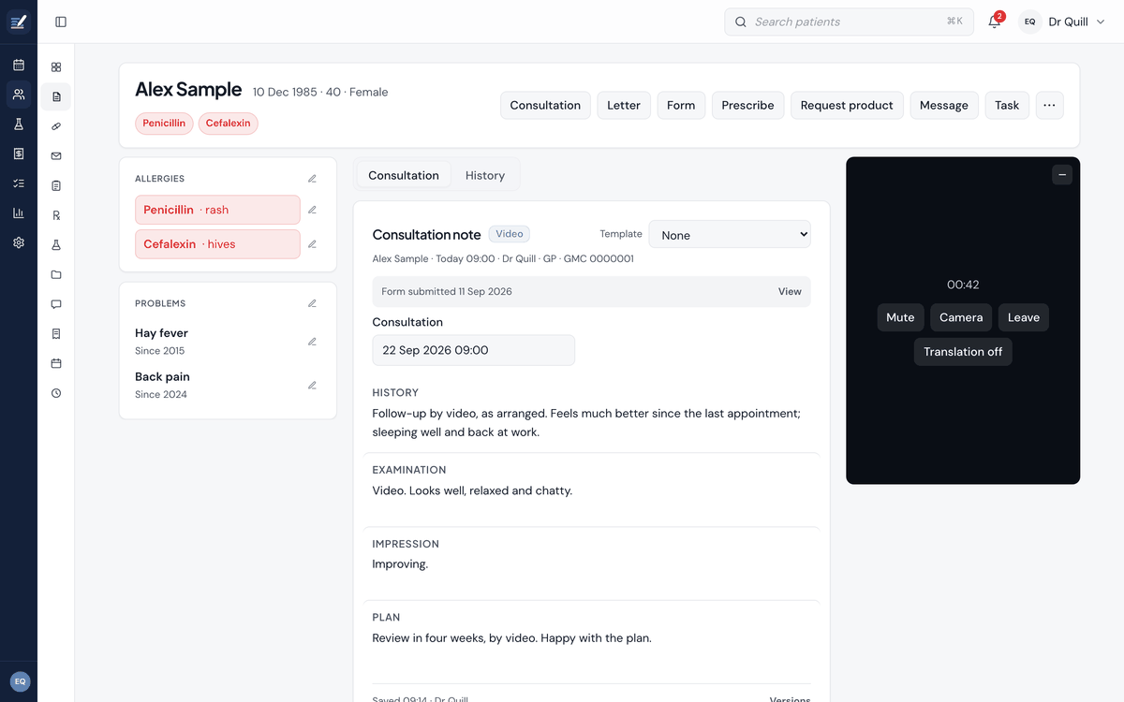
Task: Minimize the video call panel
Action: 1061,174
